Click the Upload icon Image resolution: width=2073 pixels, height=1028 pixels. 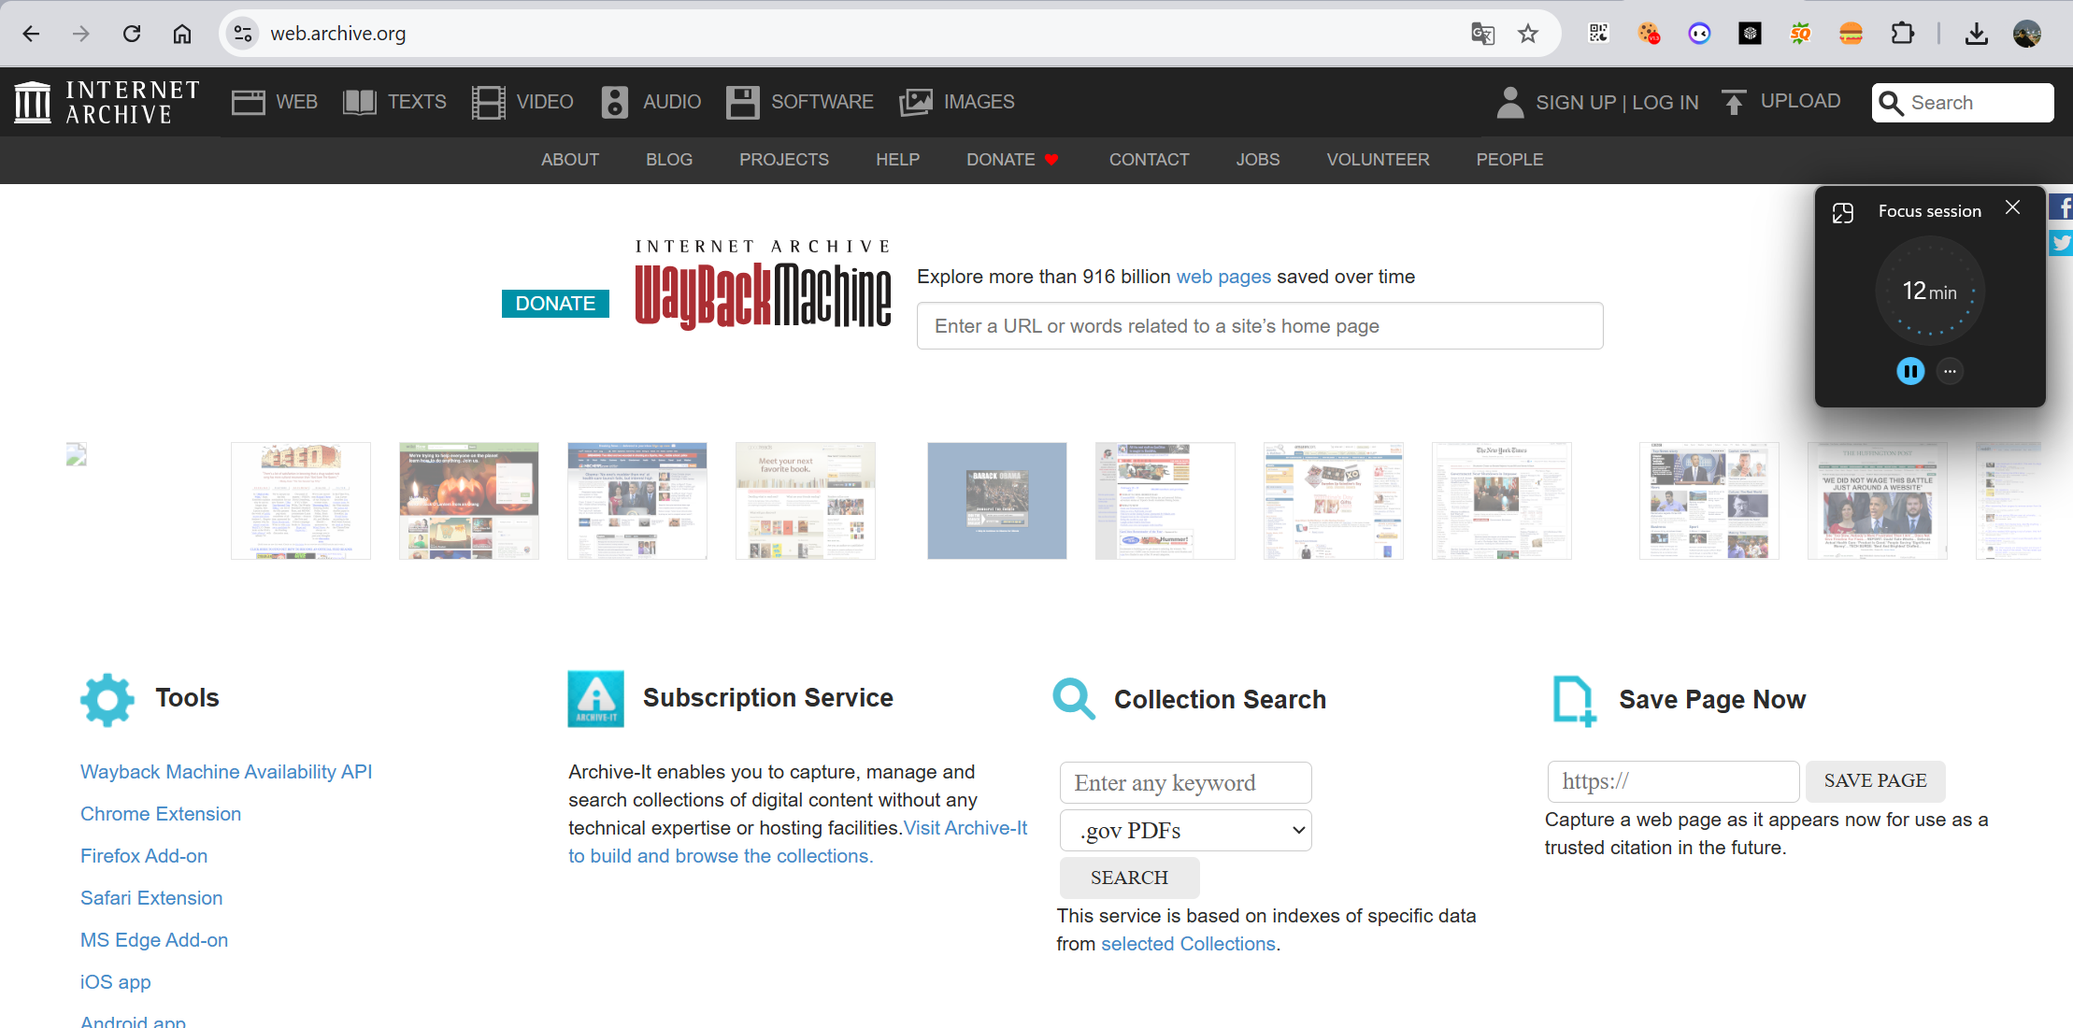[x=1734, y=101]
